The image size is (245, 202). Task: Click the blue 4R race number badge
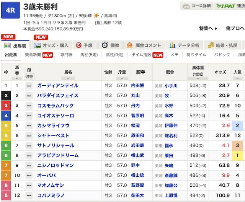click(10, 10)
